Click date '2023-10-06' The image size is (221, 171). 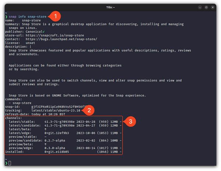coord(86,133)
